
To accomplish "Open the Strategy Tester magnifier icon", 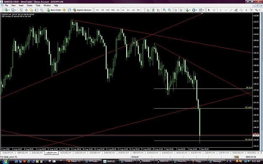I will [42, 10].
